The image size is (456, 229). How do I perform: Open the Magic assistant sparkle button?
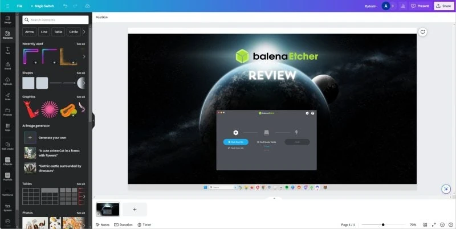446,189
